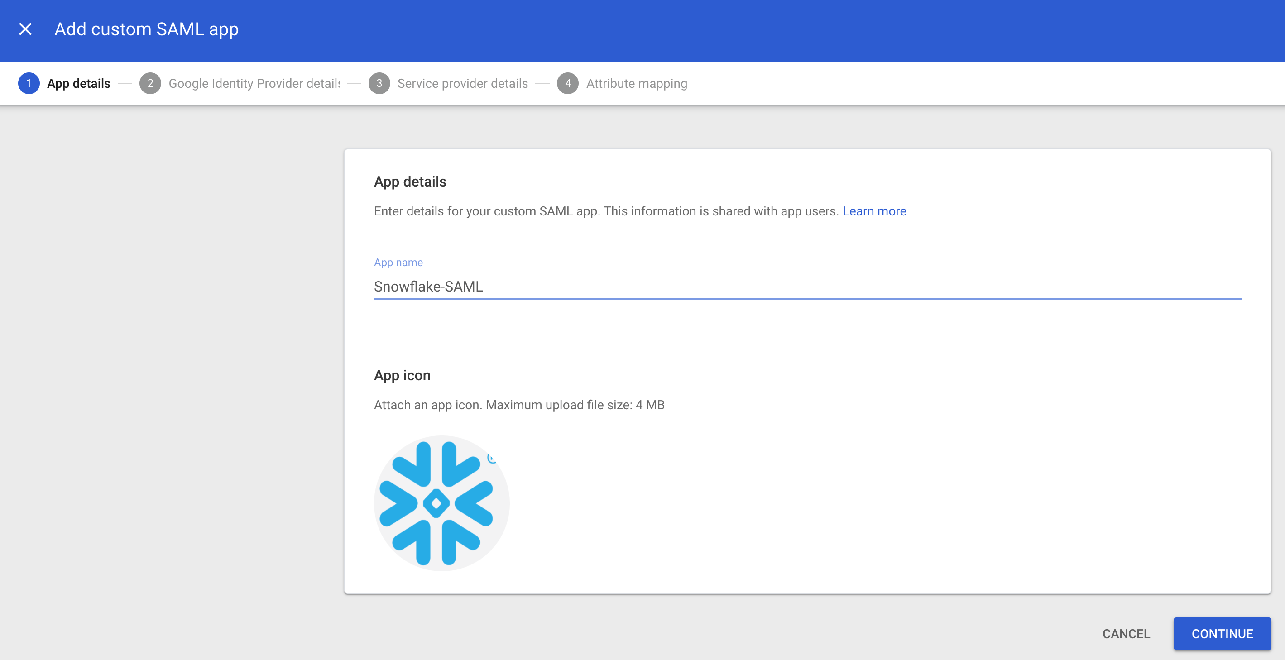The image size is (1285, 660).
Task: Switch to the Service provider details step
Action: (462, 83)
